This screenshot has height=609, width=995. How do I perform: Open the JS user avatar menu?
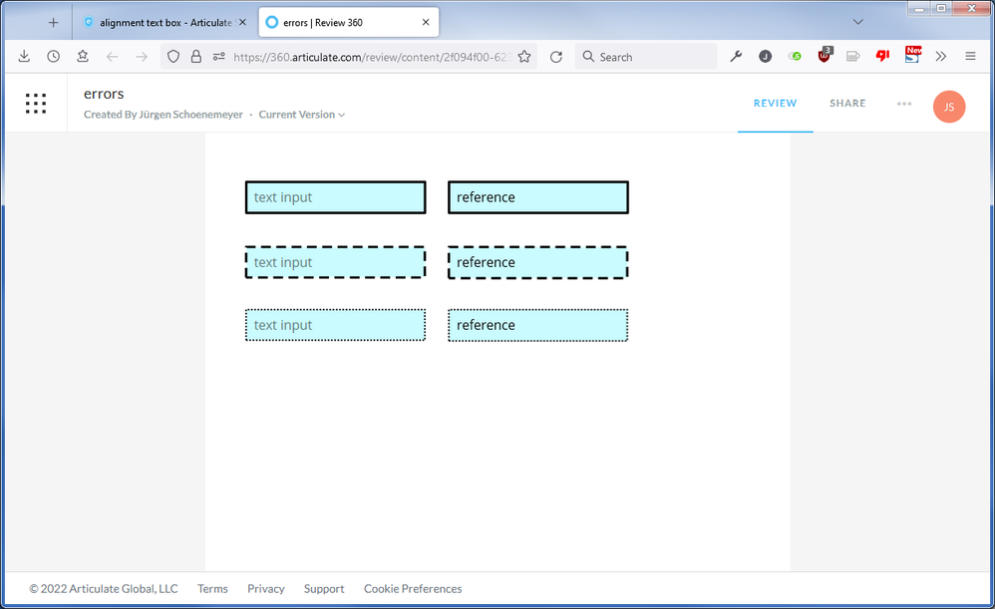pos(949,107)
